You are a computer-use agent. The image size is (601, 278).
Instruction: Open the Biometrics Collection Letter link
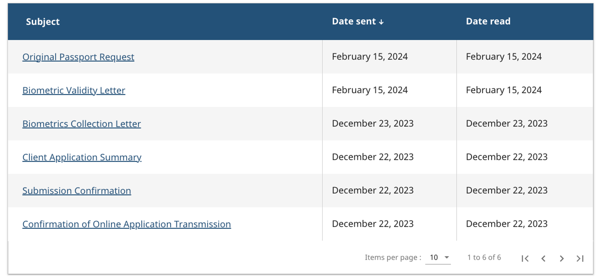click(81, 124)
